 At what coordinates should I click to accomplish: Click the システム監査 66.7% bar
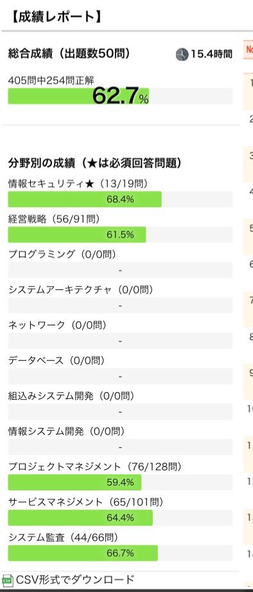(120, 553)
